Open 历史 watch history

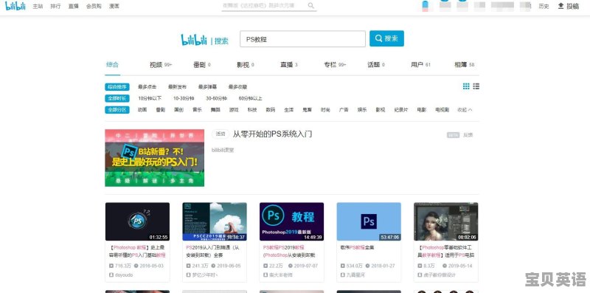click(x=544, y=7)
